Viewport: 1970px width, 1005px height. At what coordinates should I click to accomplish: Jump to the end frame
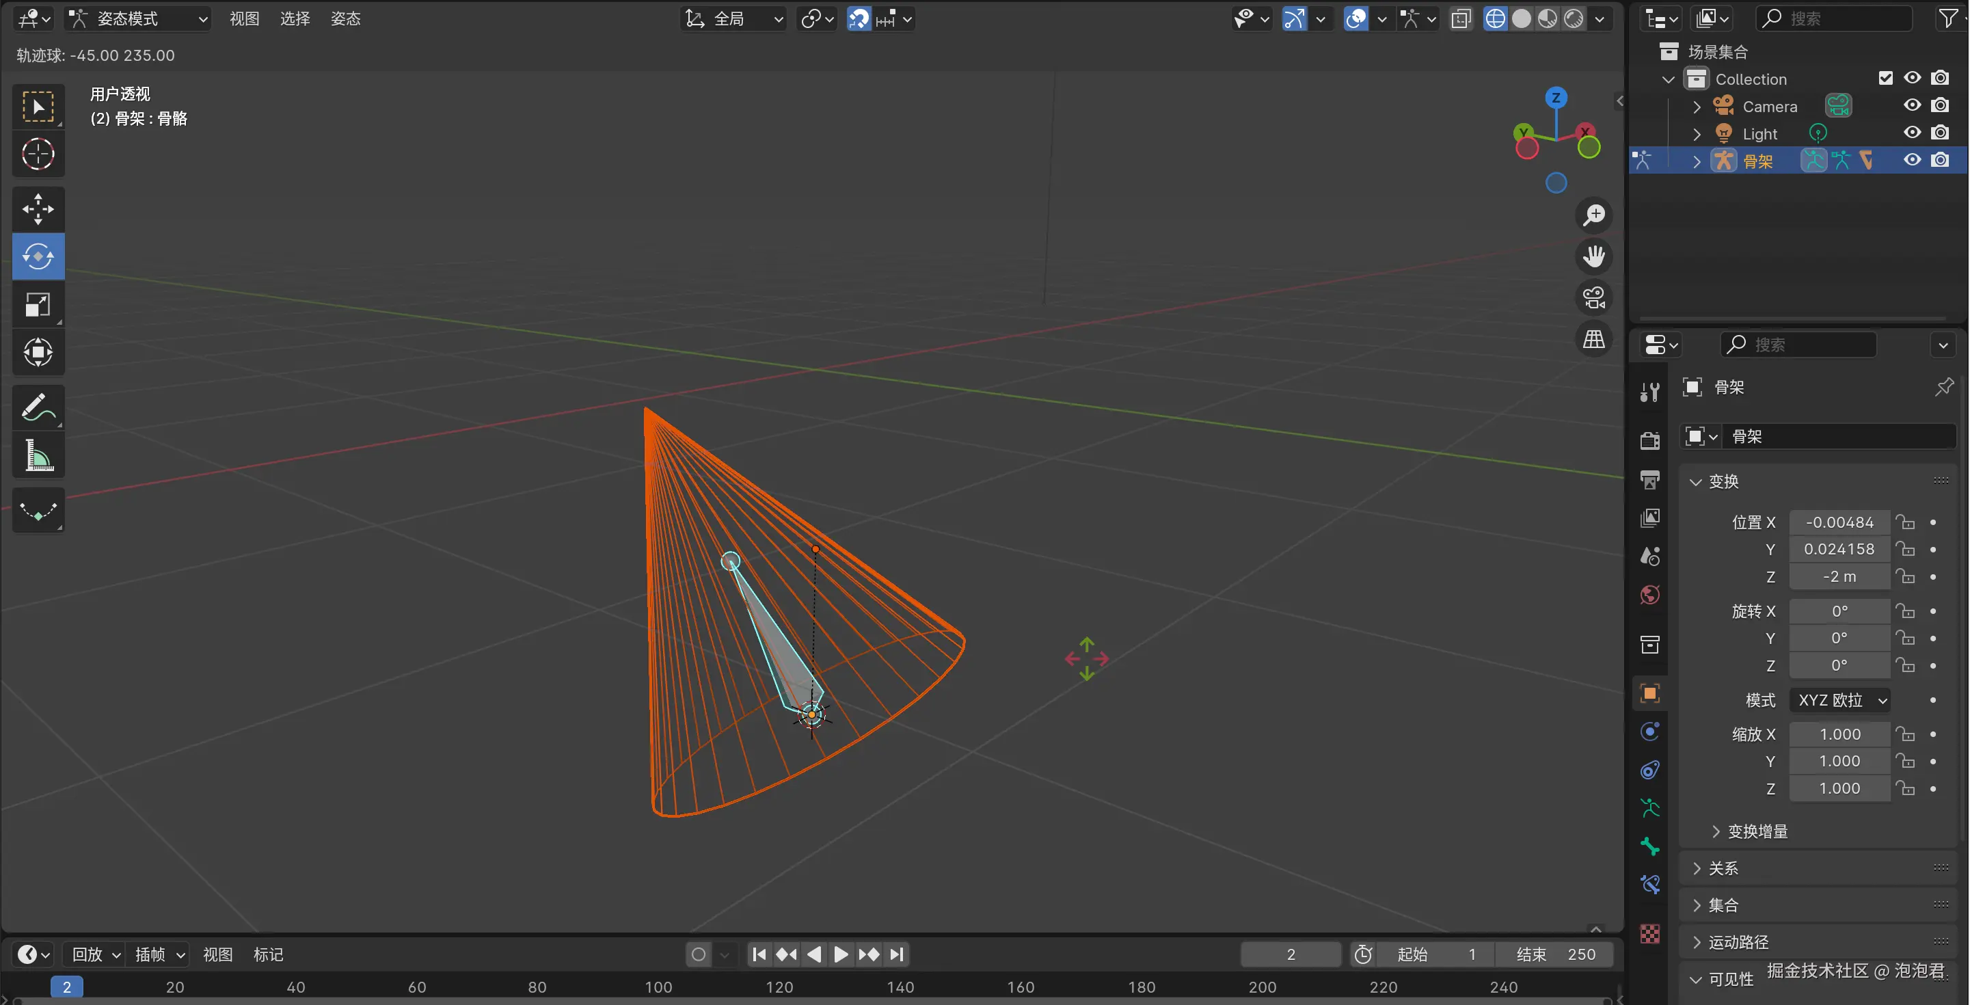897,954
